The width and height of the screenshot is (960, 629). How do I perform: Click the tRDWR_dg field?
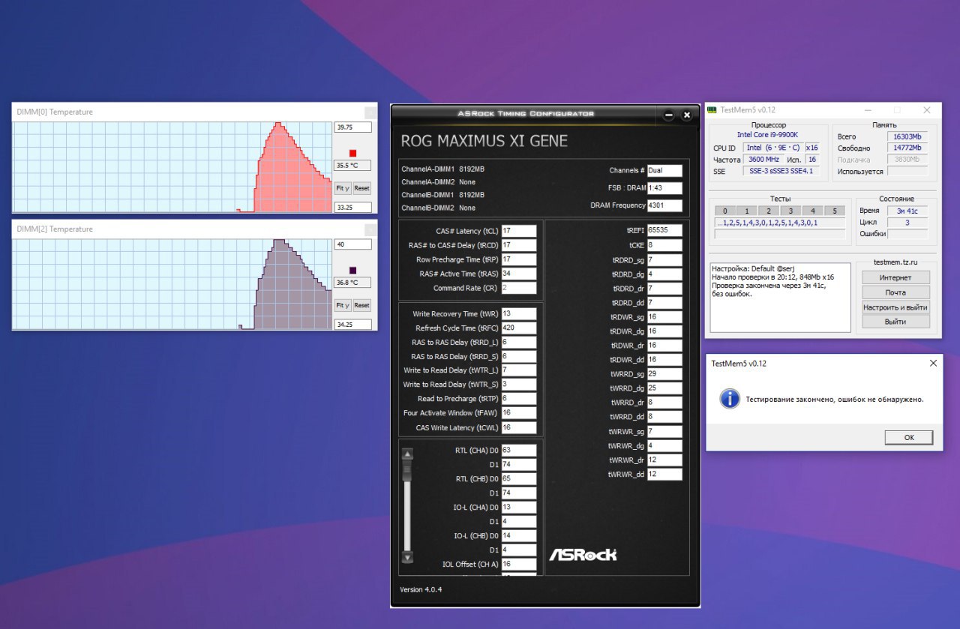coord(664,331)
